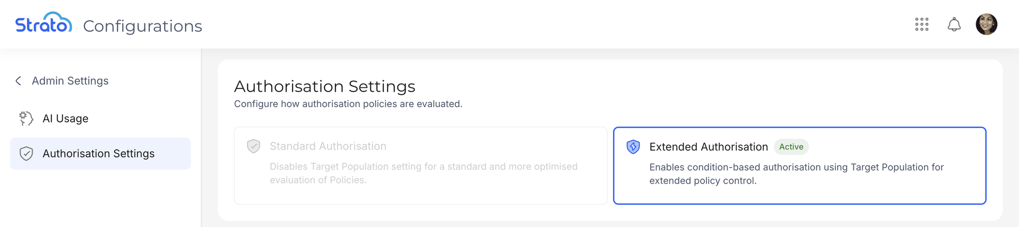Select the Standard Authorisation option card
This screenshot has width=1019, height=227.
[x=420, y=165]
